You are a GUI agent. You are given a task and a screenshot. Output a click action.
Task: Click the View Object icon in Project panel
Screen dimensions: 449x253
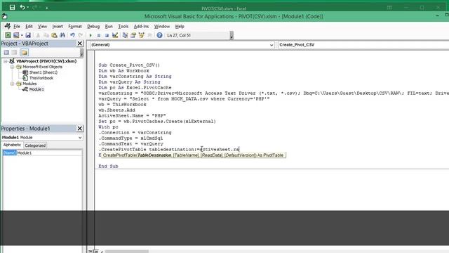point(14,53)
